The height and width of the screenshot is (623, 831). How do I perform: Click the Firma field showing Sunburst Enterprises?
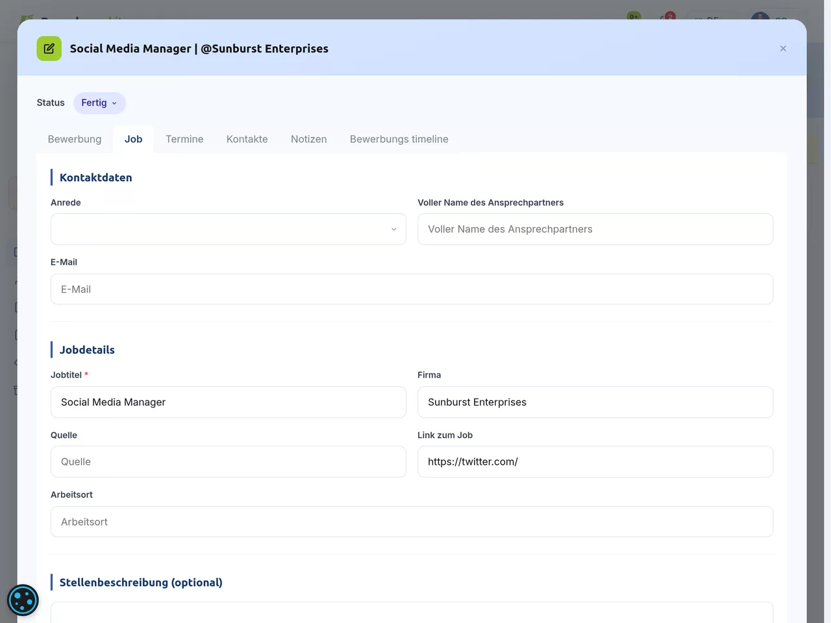[595, 402]
